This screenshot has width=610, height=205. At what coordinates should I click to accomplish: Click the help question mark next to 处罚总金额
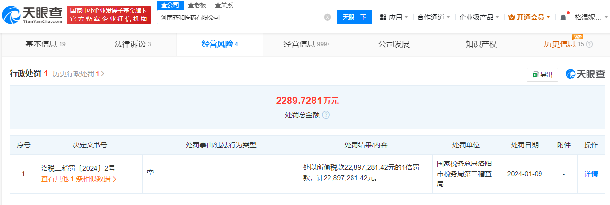tap(326, 115)
